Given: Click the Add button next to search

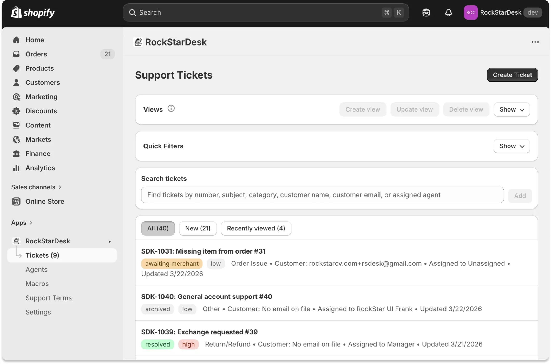Looking at the screenshot, I should pos(520,196).
